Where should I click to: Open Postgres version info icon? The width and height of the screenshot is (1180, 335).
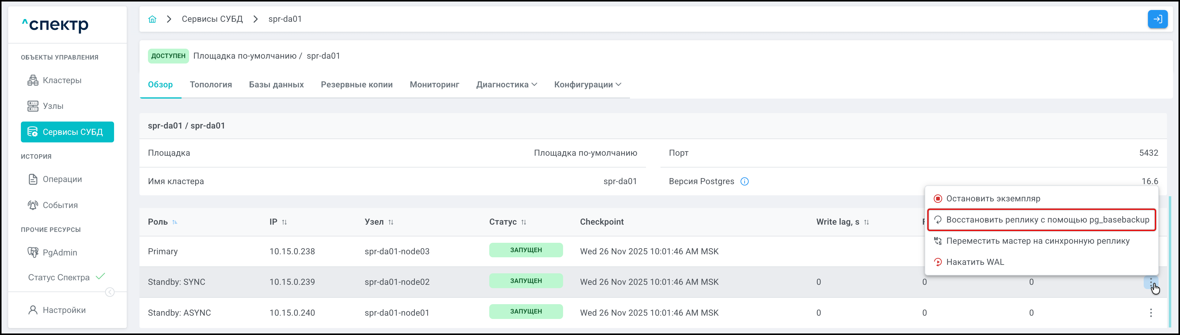point(744,182)
